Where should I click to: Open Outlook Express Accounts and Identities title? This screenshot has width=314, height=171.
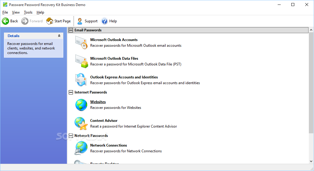pyautogui.click(x=124, y=77)
